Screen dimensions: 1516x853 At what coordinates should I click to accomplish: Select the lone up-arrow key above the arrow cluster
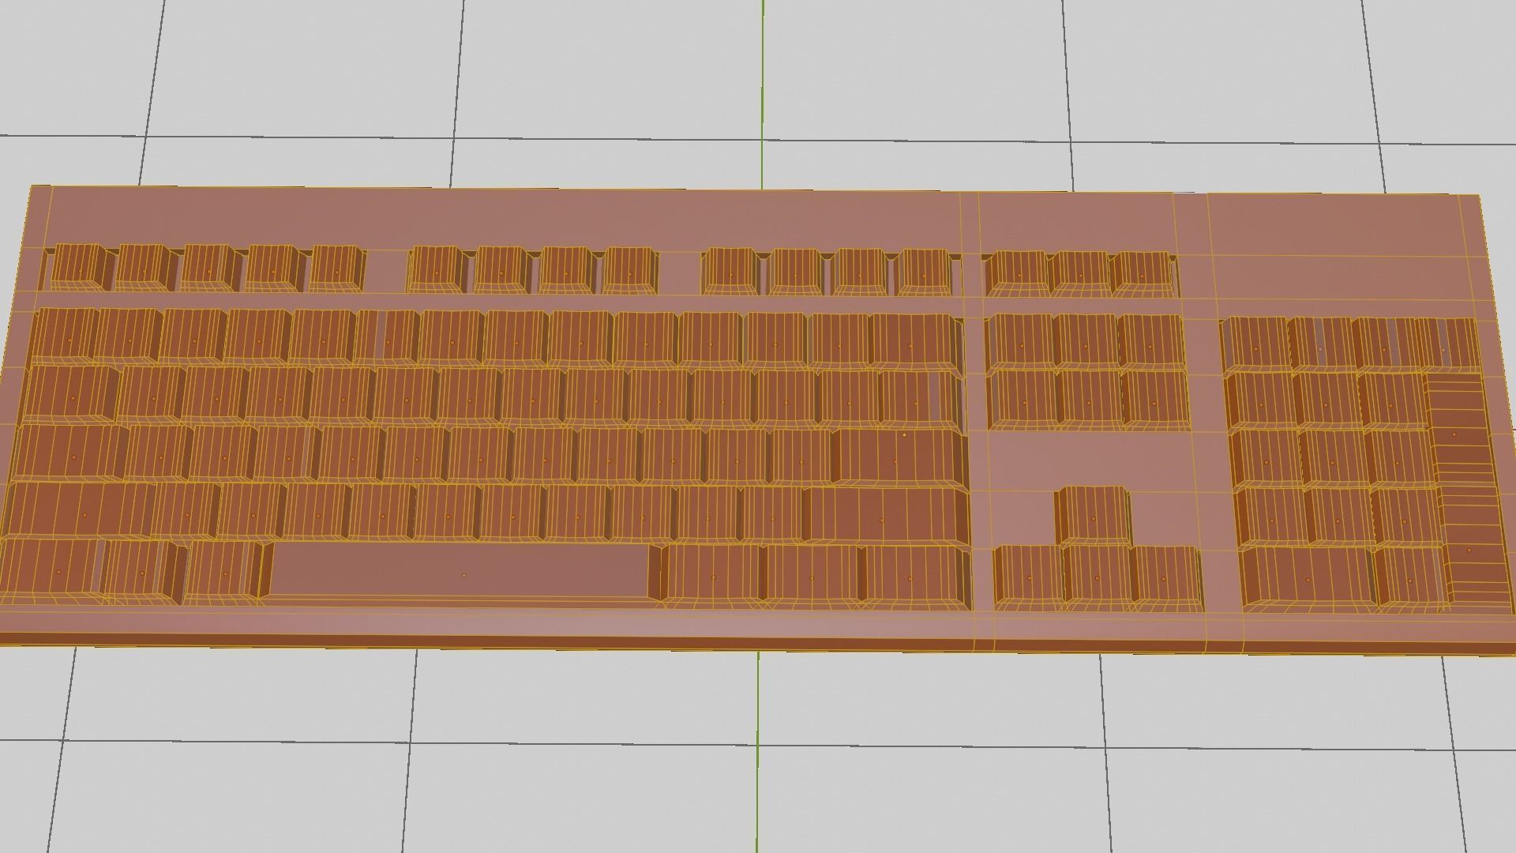(x=1094, y=516)
